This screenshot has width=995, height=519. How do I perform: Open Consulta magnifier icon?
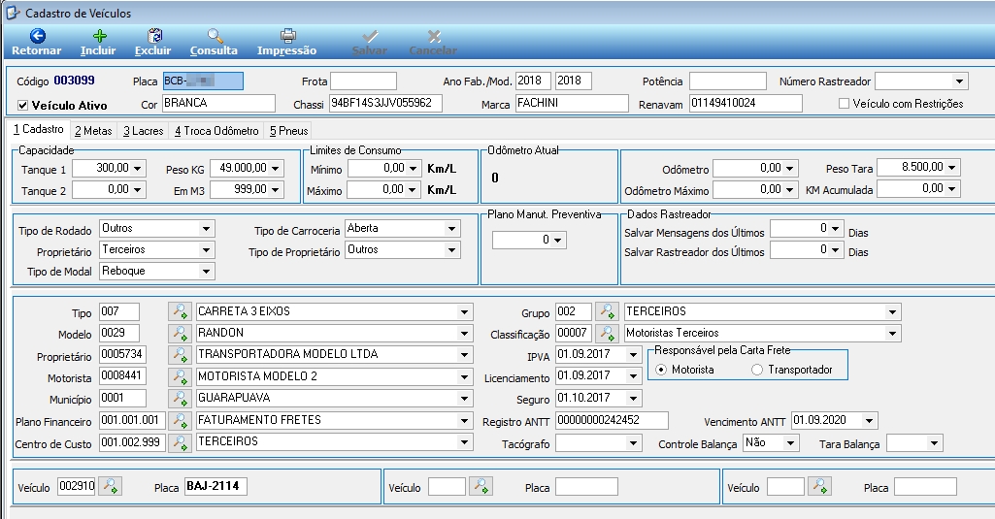click(216, 36)
